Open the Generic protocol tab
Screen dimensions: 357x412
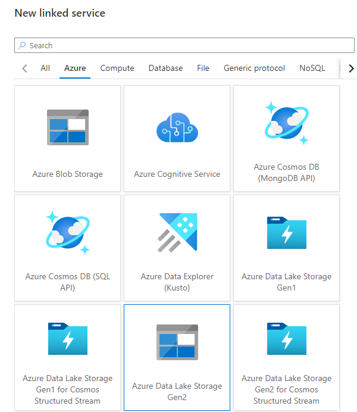(254, 68)
